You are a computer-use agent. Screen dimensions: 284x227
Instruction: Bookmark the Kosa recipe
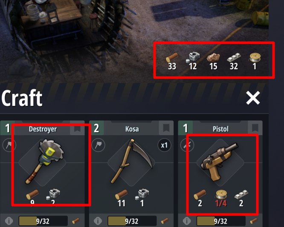click(166, 128)
